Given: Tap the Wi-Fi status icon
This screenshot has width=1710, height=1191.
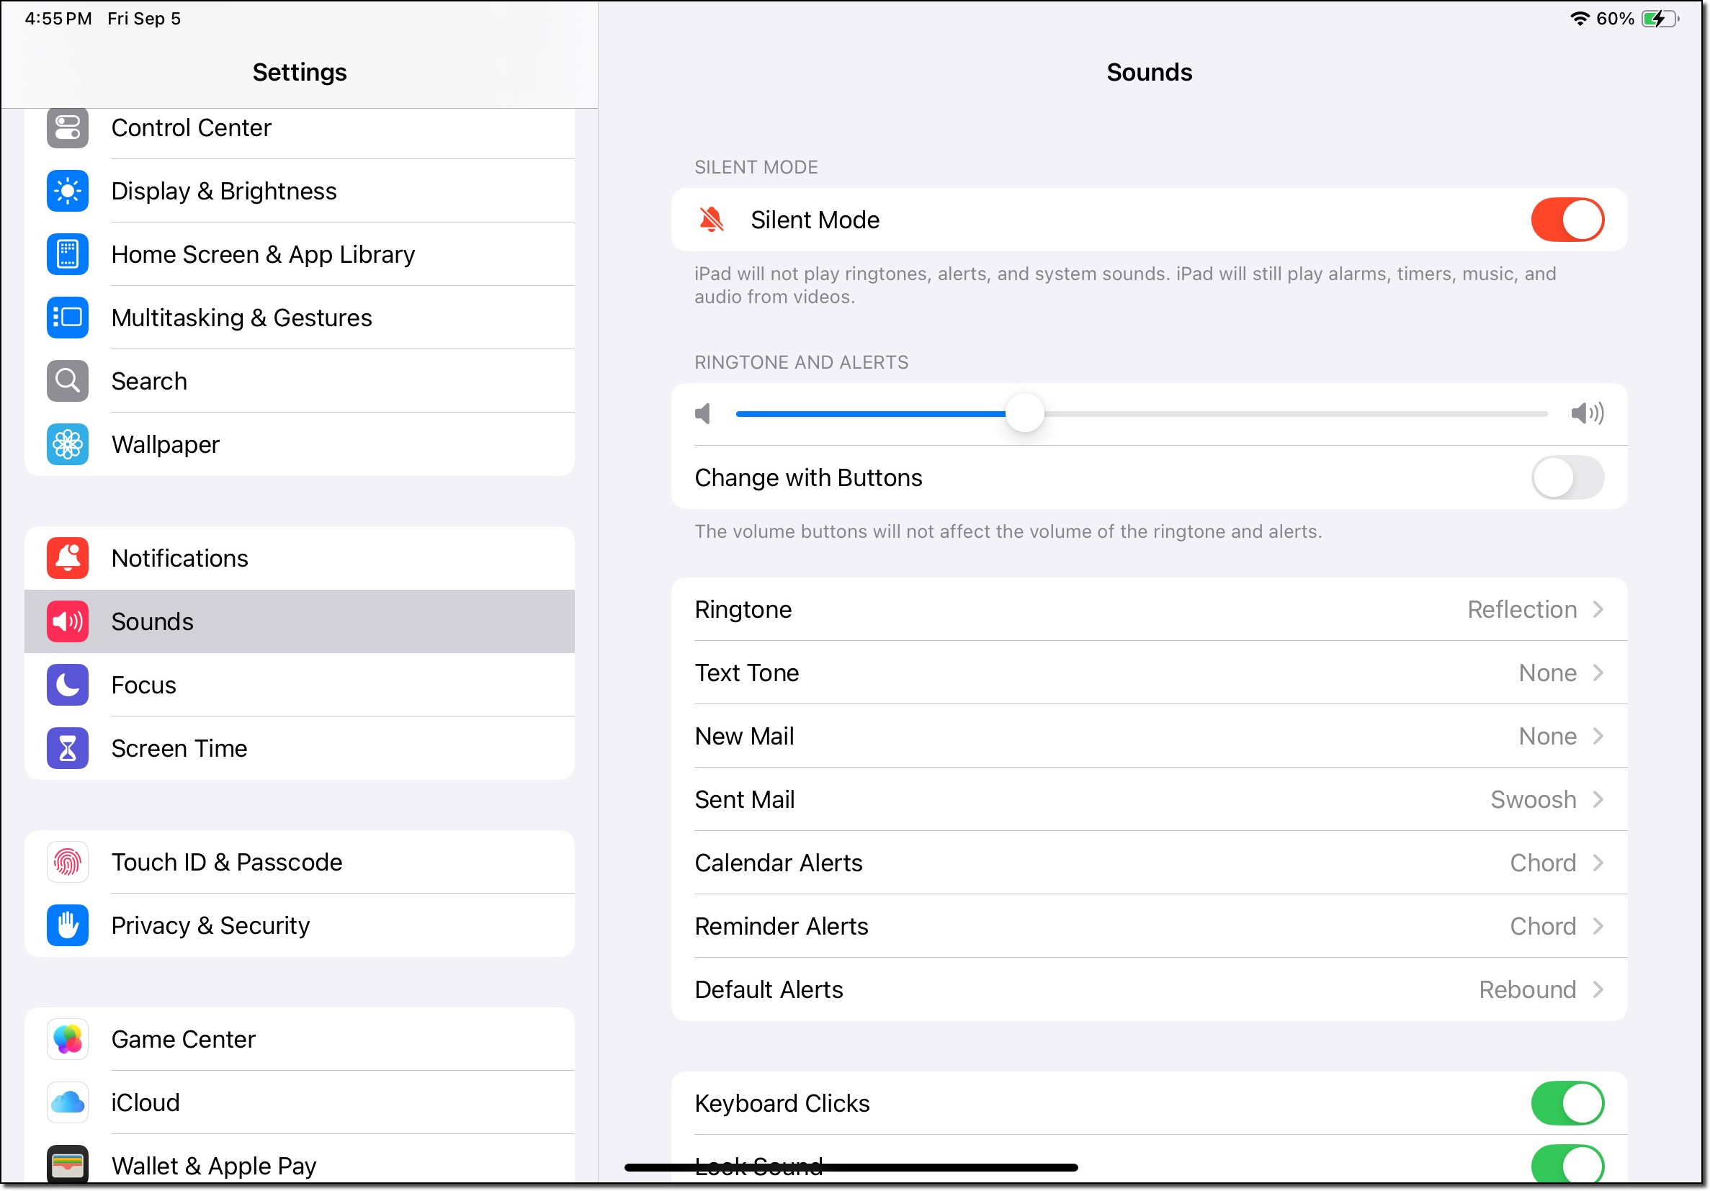Looking at the screenshot, I should (x=1580, y=19).
